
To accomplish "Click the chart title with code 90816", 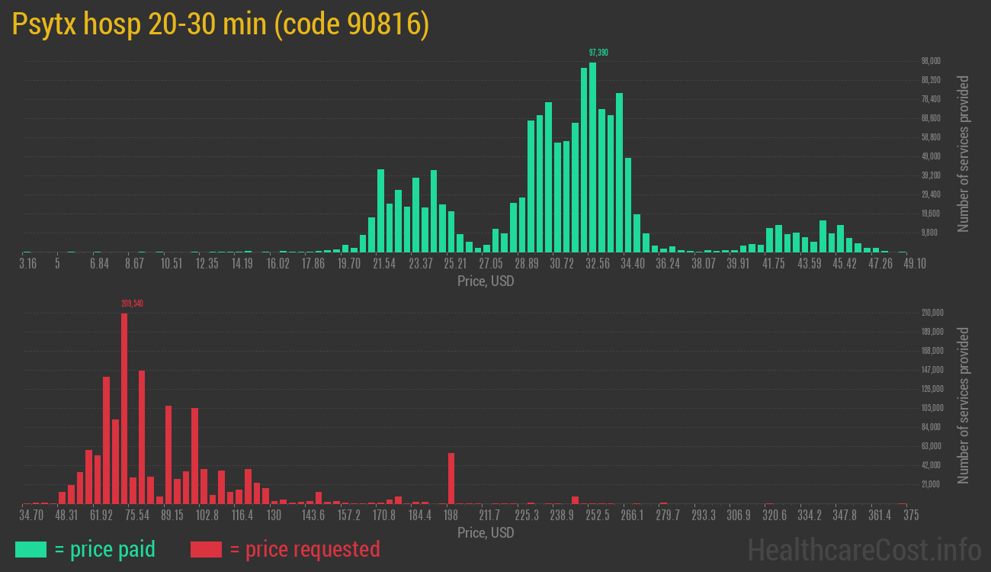I will tap(221, 24).
